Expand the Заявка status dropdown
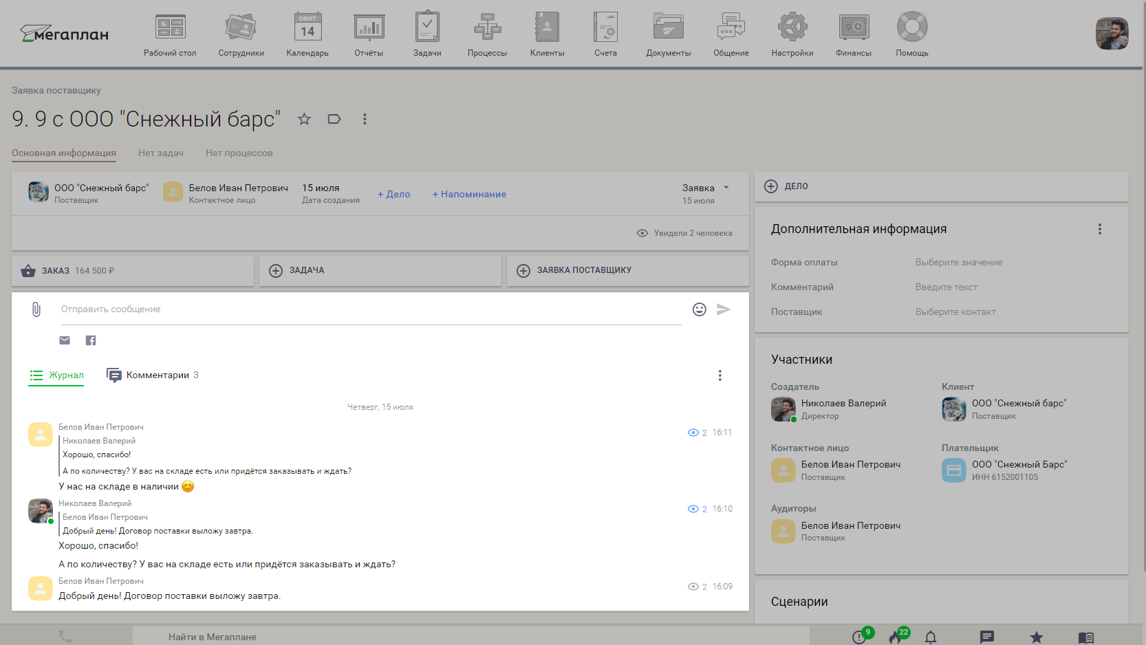Screen dimensions: 1146x645 point(706,188)
